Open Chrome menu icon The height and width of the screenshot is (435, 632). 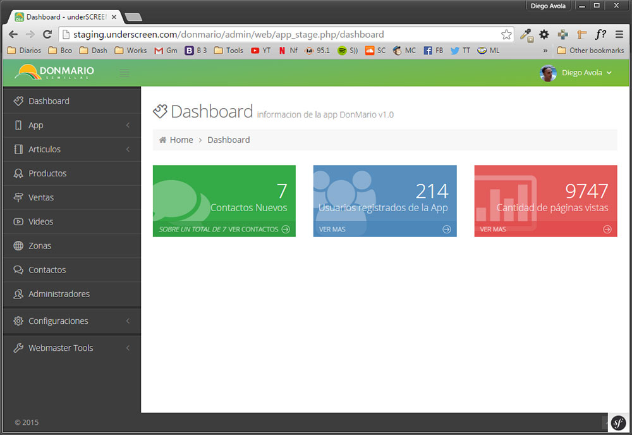coord(619,35)
